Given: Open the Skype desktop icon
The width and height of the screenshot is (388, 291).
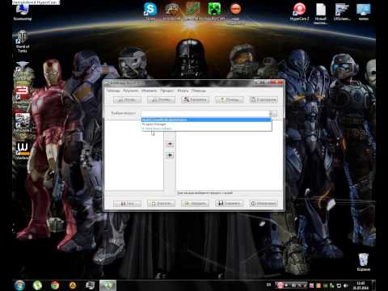Looking at the screenshot, I should tap(150, 11).
